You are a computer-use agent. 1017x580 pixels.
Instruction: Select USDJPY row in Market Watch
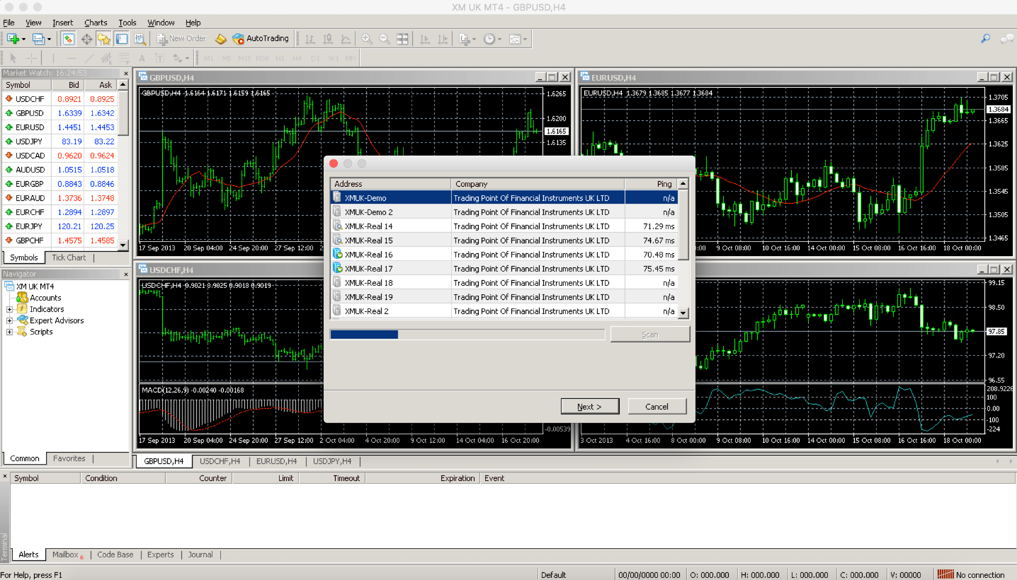tap(59, 141)
